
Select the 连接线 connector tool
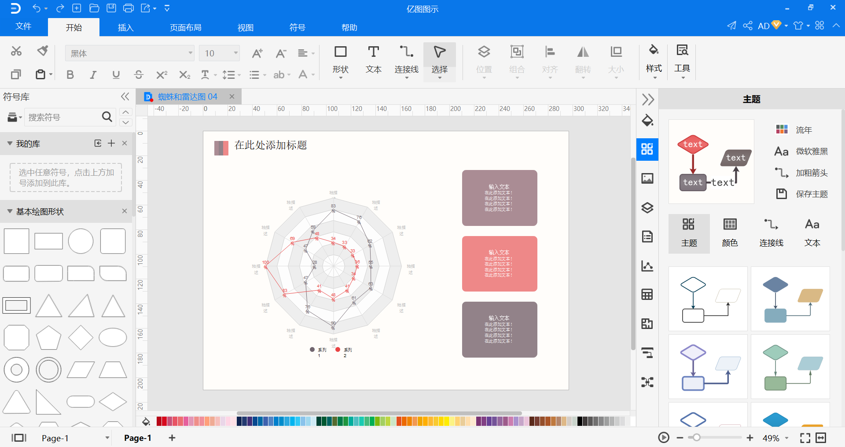[406, 61]
